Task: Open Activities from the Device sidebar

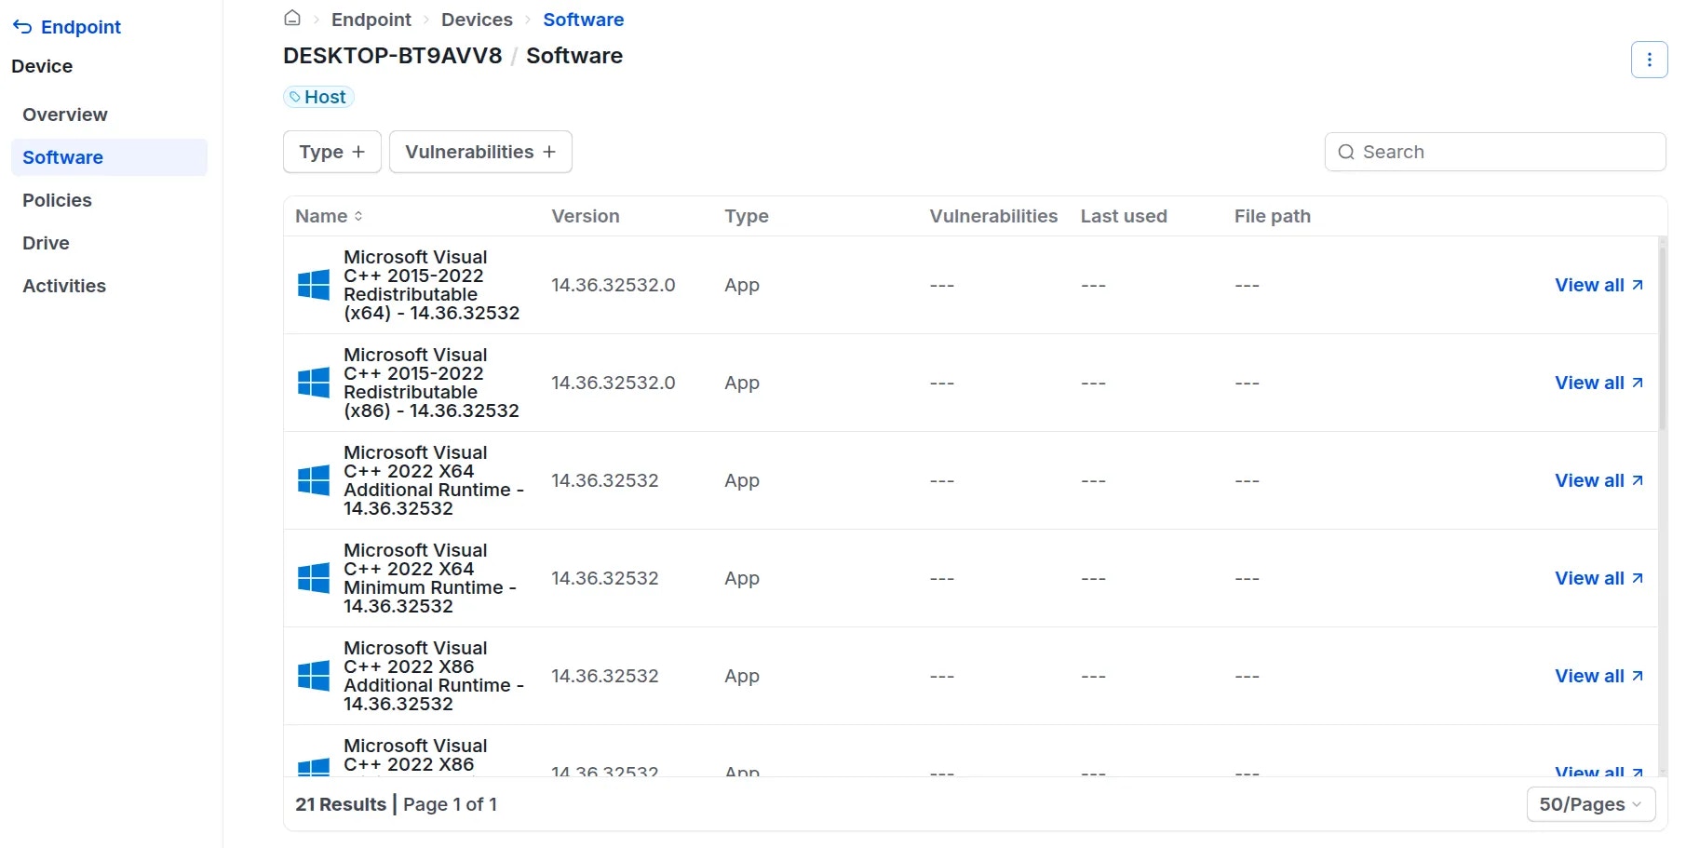Action: [x=63, y=286]
